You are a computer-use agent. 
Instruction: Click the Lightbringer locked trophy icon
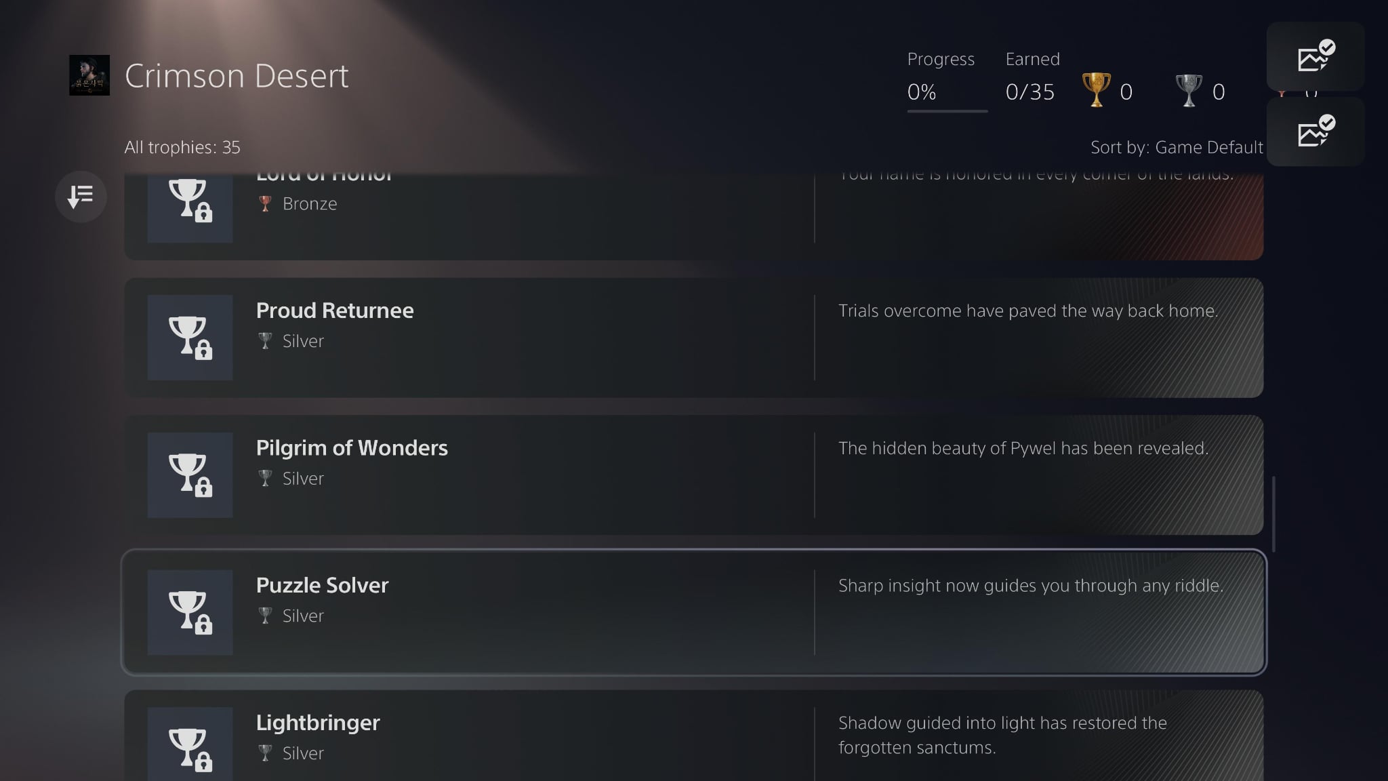coord(190,746)
